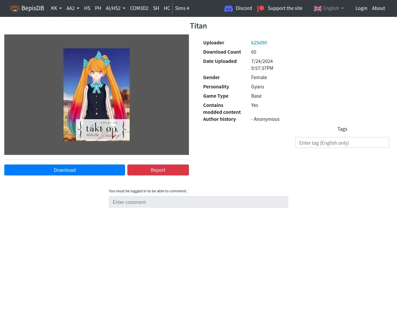Click the BepisDB logo icon
Viewport: 397px width, 331px height.
[15, 8]
